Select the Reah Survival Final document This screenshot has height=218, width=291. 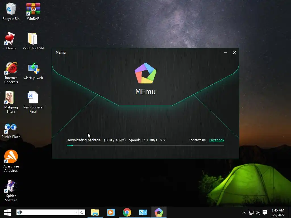[x=33, y=102]
